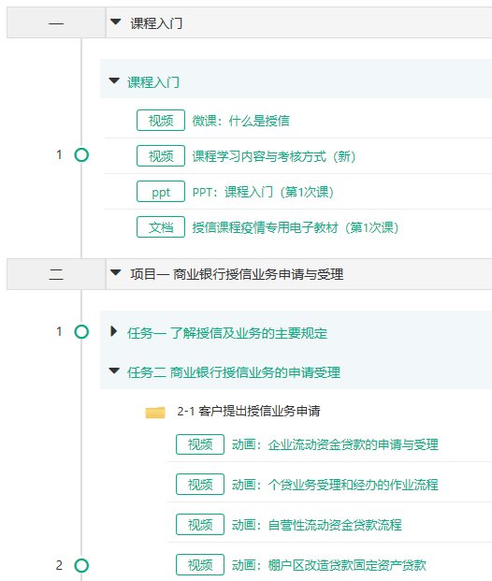Open link 动画：棚户区改造贷款固定资产贷款
This screenshot has width=492, height=581.
329,565
